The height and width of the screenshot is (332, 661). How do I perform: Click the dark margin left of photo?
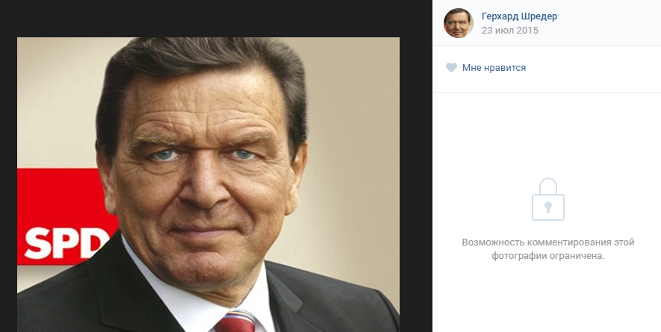(8, 187)
